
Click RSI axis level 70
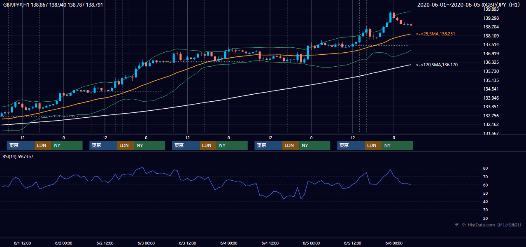pos(486,177)
